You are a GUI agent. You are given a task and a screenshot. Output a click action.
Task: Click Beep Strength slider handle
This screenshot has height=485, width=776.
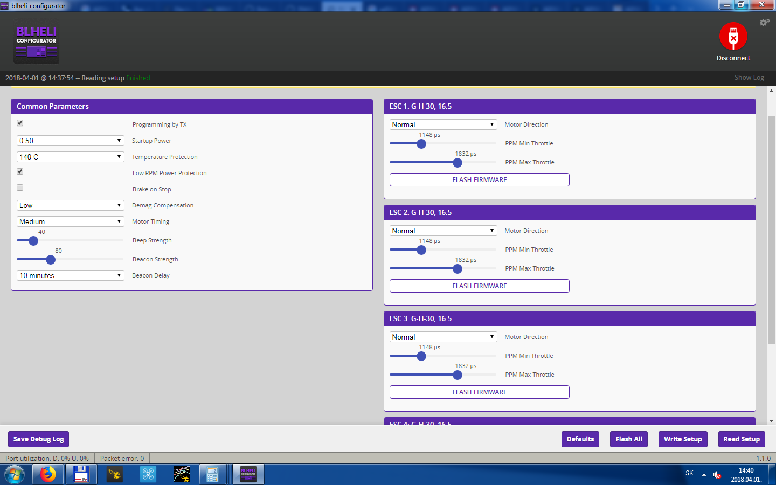tap(33, 241)
